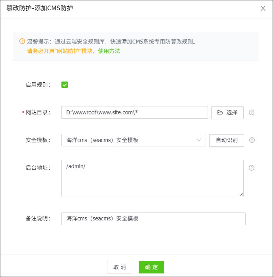Click the chevron arrow in 安全模板 select

[x=199, y=140]
